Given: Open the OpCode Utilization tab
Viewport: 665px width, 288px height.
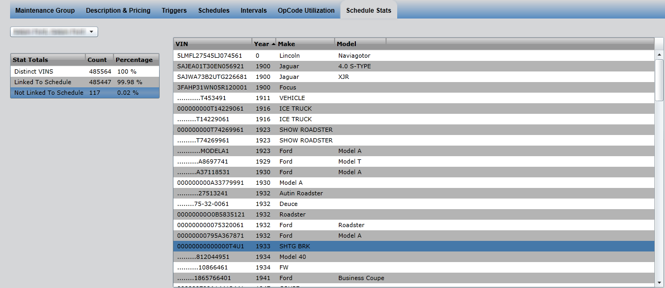Looking at the screenshot, I should point(306,10).
